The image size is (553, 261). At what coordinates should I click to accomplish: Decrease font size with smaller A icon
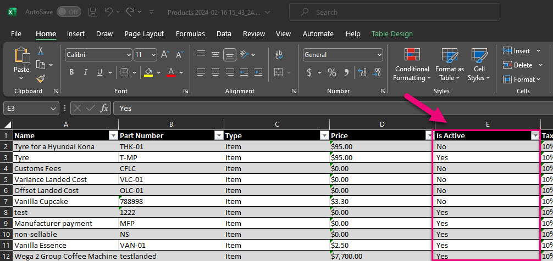point(180,54)
